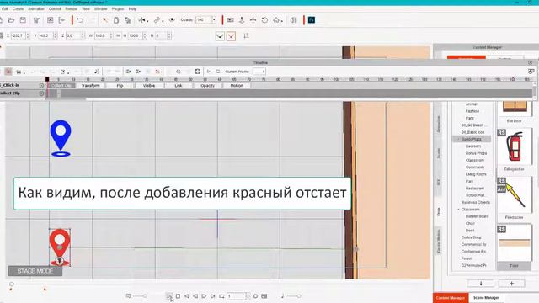Screen dimensions: 539x303
Task: Click the Flip/mirror tool icon
Action: pyautogui.click(x=142, y=20)
